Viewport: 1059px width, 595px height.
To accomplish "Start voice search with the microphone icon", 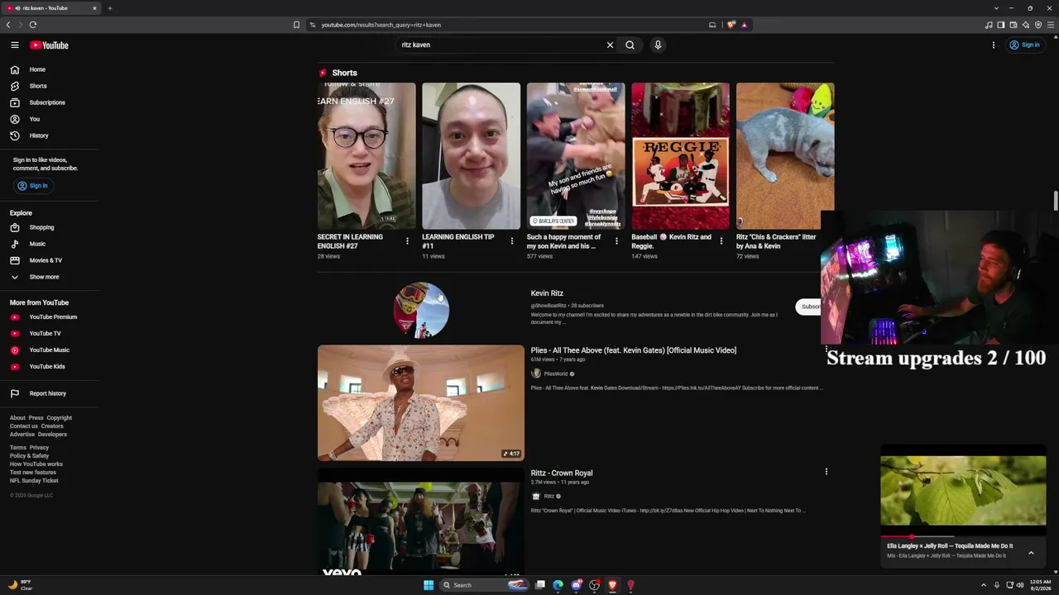I will [x=658, y=45].
